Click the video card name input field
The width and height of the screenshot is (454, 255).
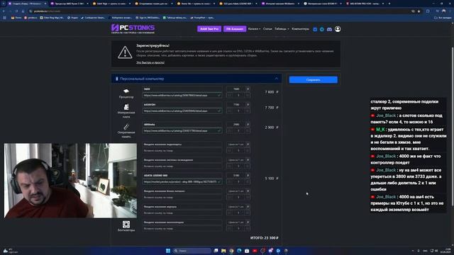(182, 144)
